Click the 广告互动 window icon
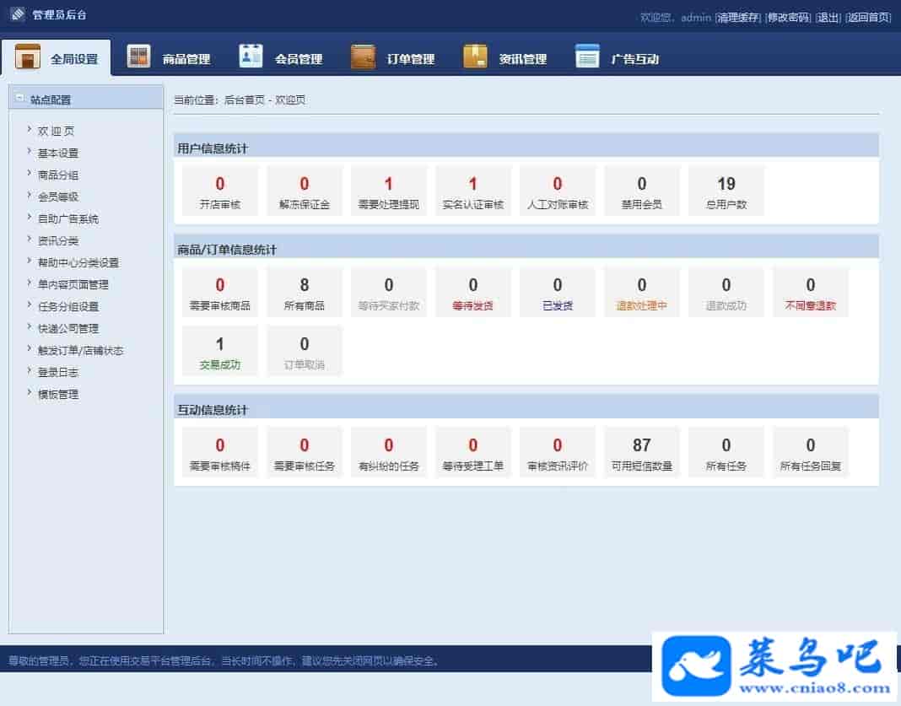Image resolution: width=901 pixels, height=706 pixels. (x=587, y=57)
